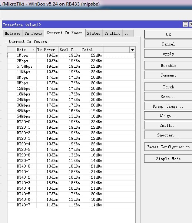Launch the Torch tool

coord(168,87)
